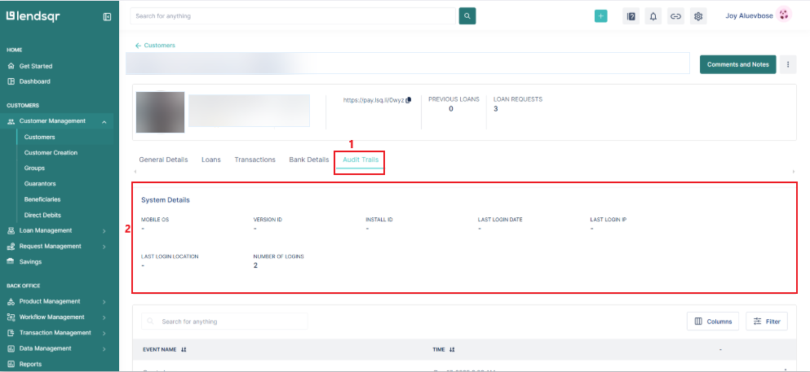
Task: Click the green plus add button
Action: tap(601, 15)
